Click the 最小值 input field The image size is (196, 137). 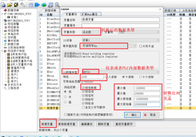[147, 88]
